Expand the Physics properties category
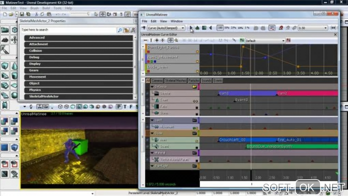This screenshot has height=196, width=348. click(x=78, y=90)
